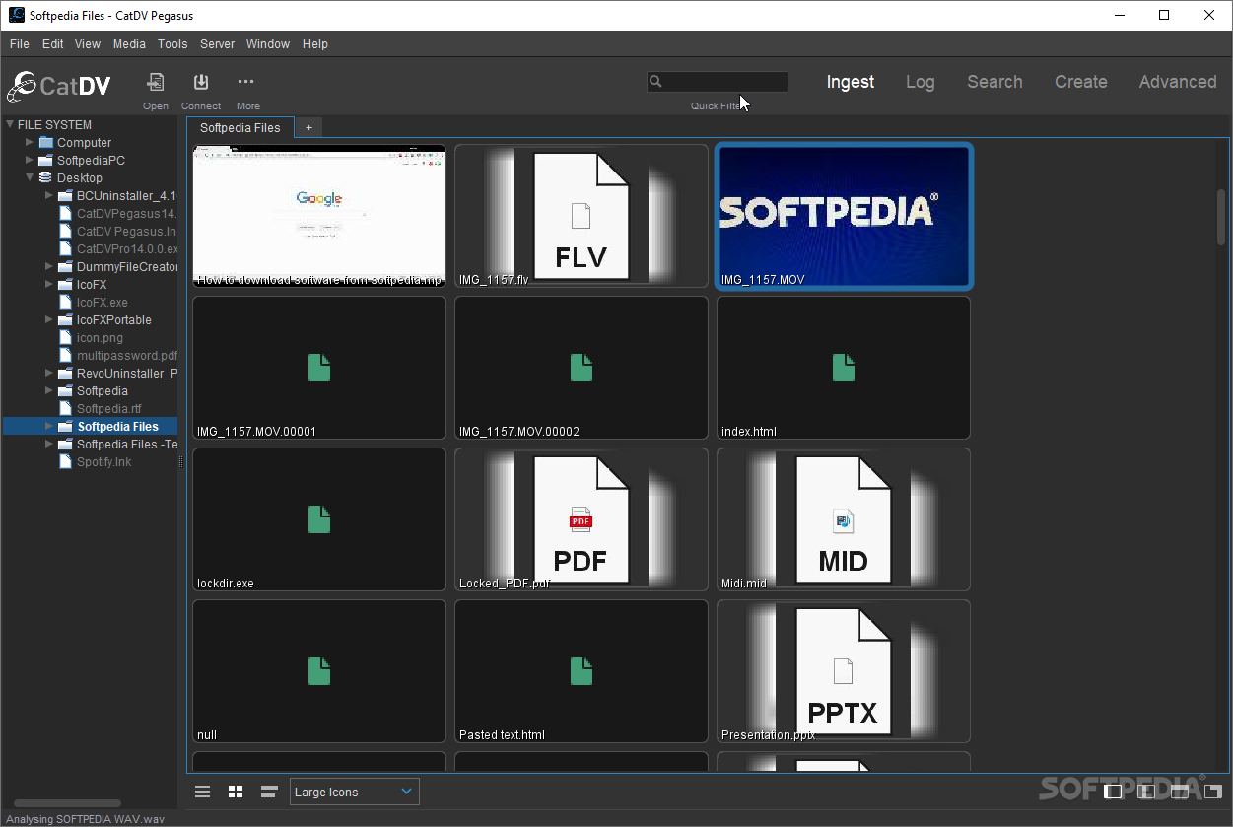The width and height of the screenshot is (1233, 827).
Task: Switch to the Log workspace
Action: click(920, 82)
